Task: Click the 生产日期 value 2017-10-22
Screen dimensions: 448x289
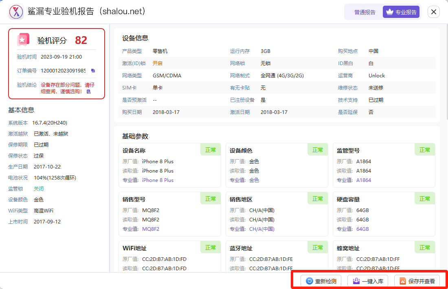Action: pos(47,167)
